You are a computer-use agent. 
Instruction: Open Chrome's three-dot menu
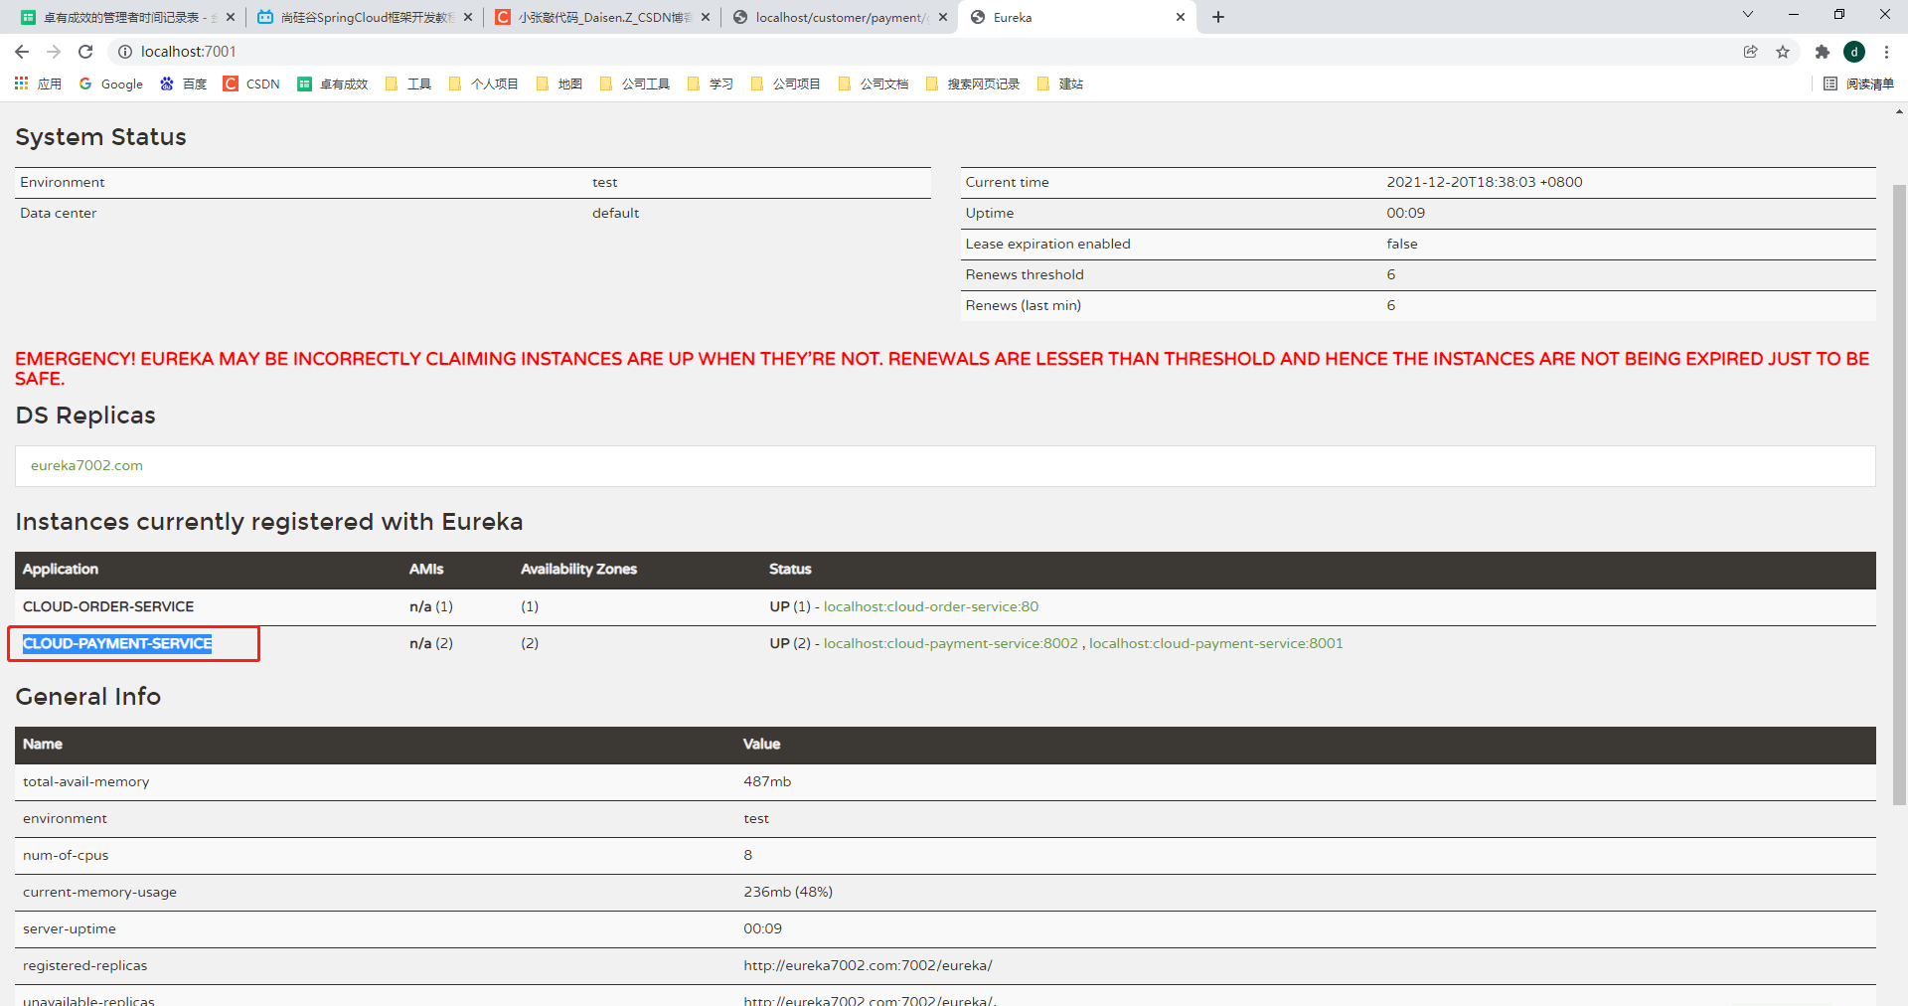(1886, 52)
